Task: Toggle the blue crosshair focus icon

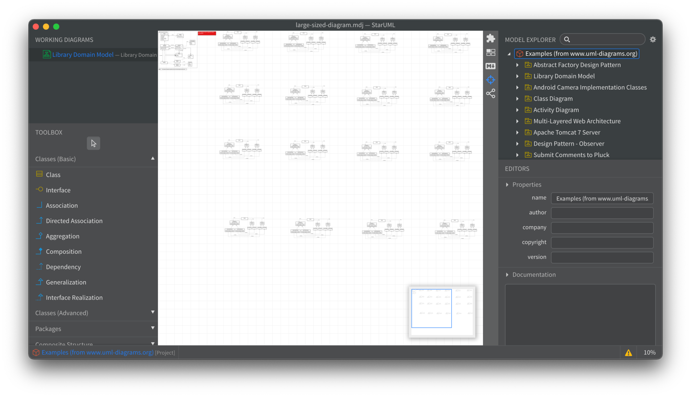Action: coord(491,79)
